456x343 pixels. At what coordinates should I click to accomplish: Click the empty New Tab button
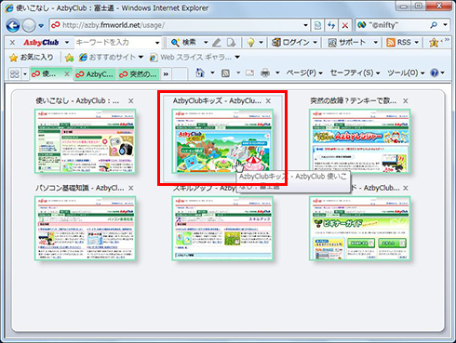point(180,74)
